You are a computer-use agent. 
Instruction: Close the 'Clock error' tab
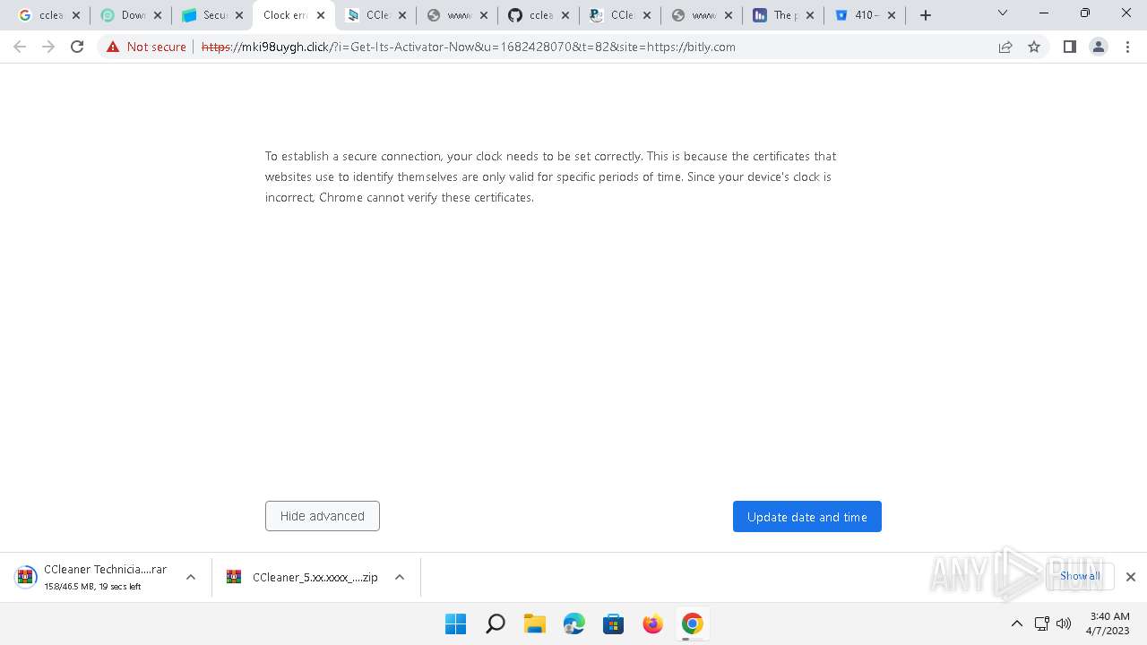[321, 15]
